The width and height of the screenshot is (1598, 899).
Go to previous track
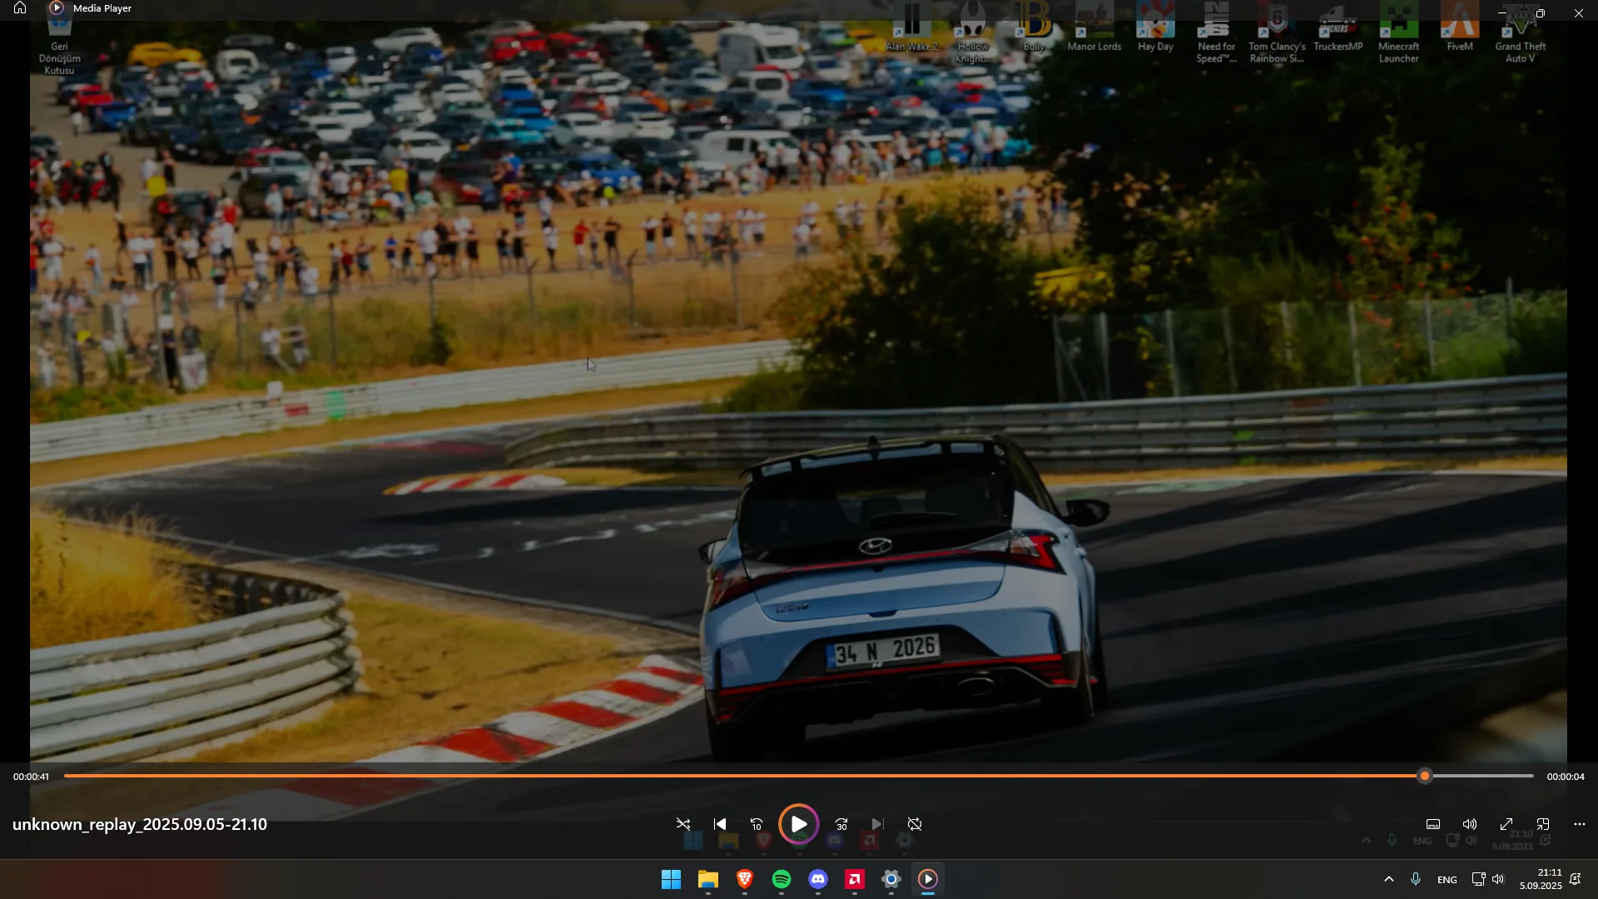[720, 825]
